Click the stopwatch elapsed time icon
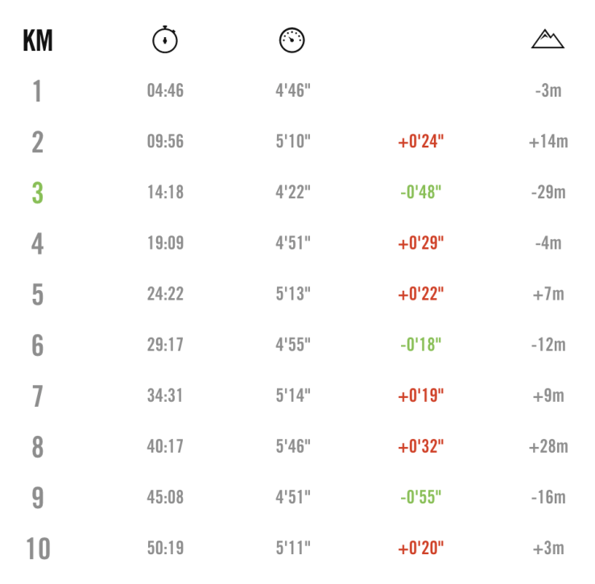Screen dimensions: 595x584 (x=165, y=39)
